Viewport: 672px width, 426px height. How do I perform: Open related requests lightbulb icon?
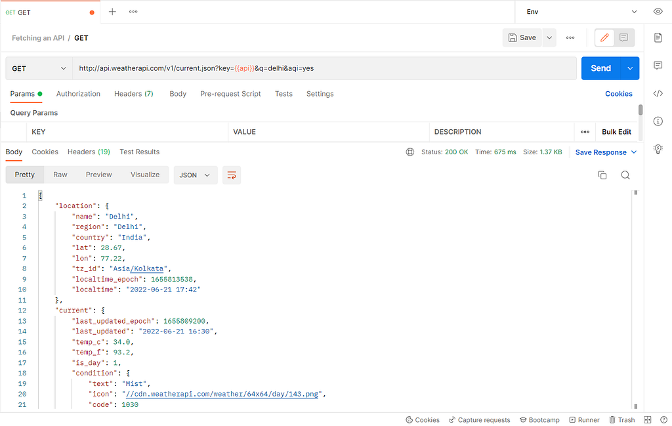pyautogui.click(x=658, y=149)
